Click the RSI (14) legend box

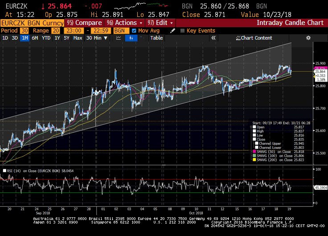[x=4, y=170]
